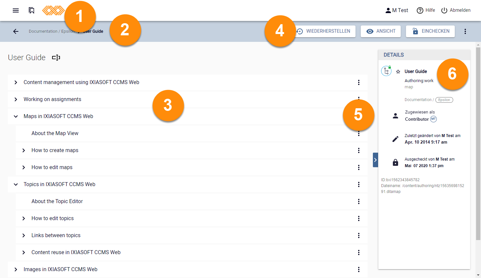This screenshot has height=278, width=481.
Task: Open the bookmarks icon in top bar
Action: [x=31, y=10]
